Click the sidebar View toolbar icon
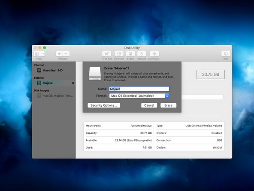Screen dimensions: 254x191 pyautogui.click(x=37, y=54)
